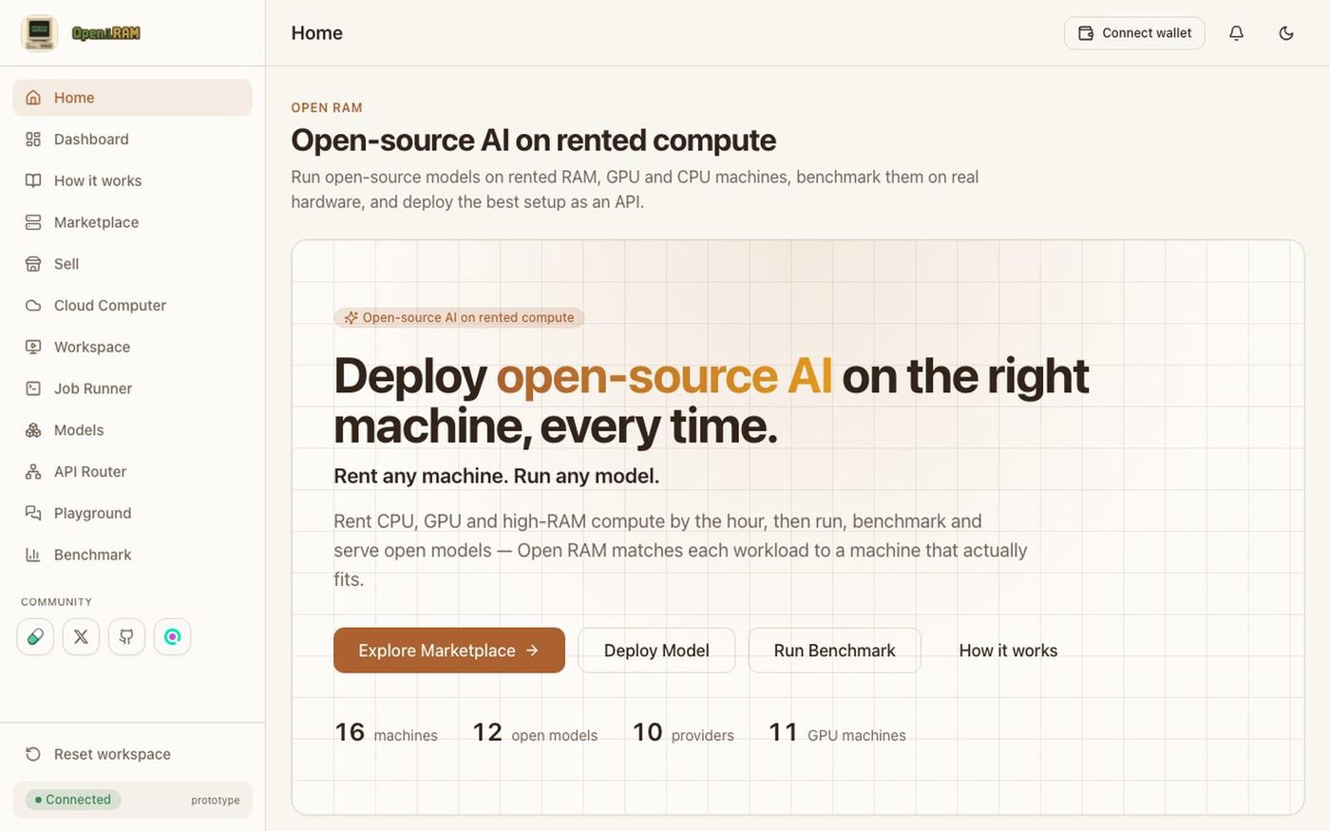Open Playground in the sidebar
This screenshot has width=1330, height=831.
coord(132,513)
